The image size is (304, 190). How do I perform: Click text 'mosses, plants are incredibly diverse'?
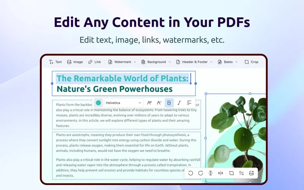coord(84,115)
